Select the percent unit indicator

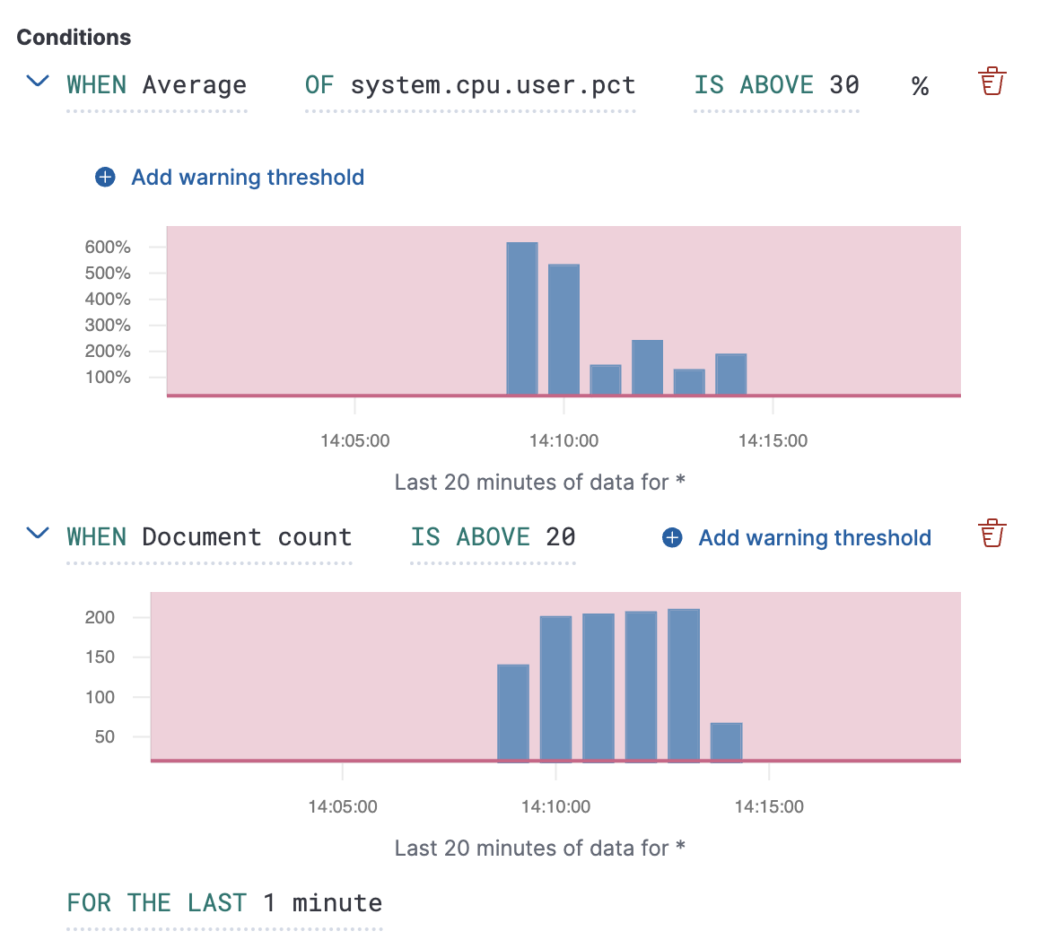click(920, 86)
